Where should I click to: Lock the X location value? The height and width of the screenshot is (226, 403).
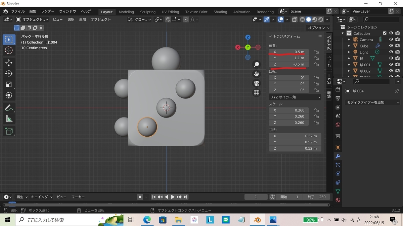[316, 52]
